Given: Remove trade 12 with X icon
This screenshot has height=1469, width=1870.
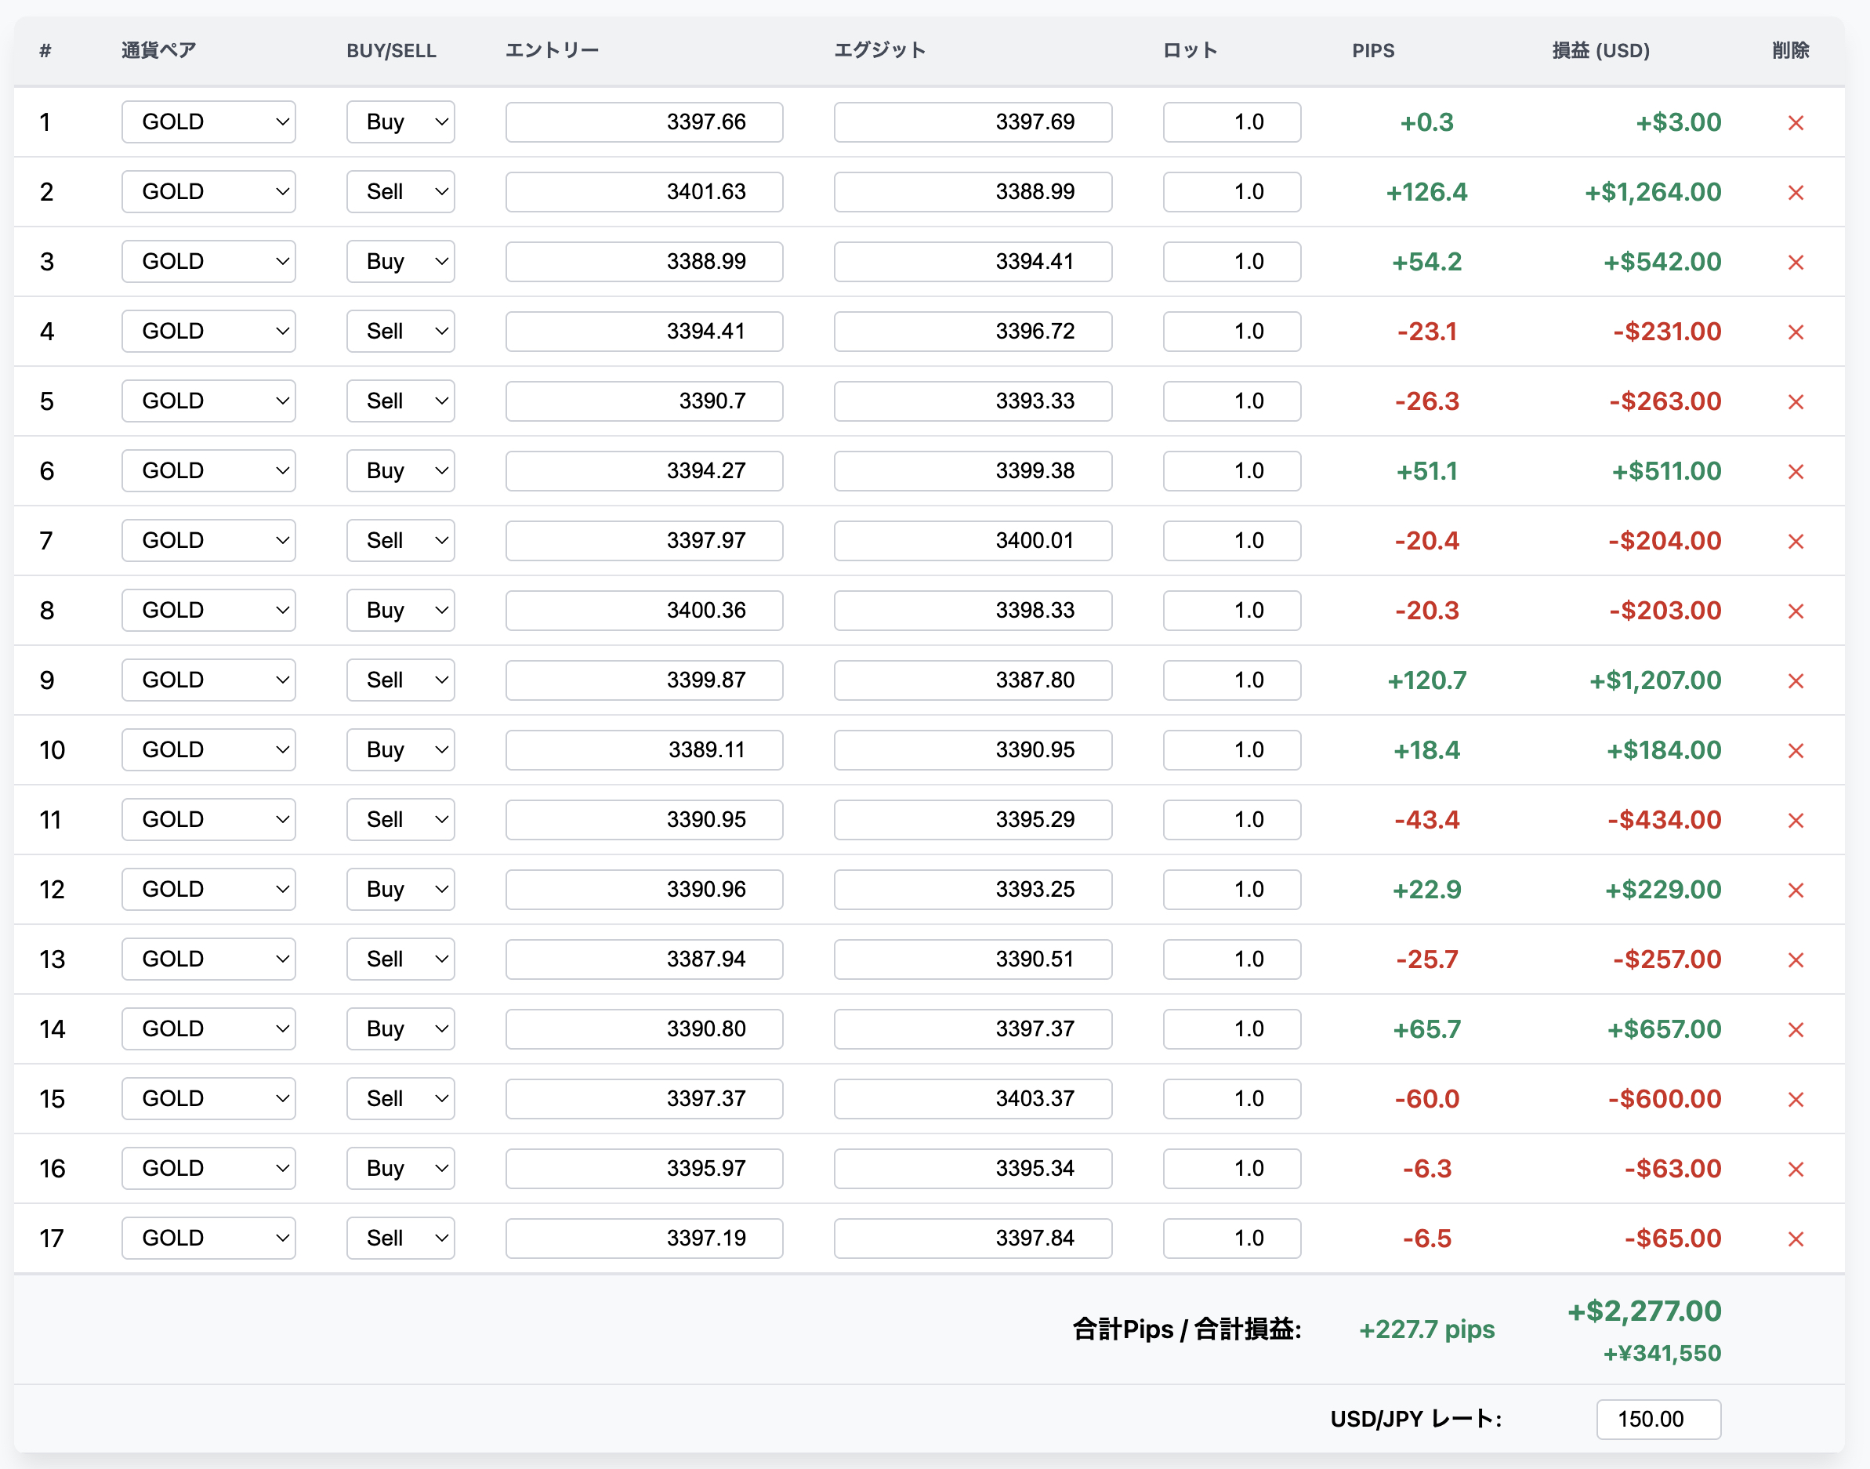Looking at the screenshot, I should [x=1796, y=890].
